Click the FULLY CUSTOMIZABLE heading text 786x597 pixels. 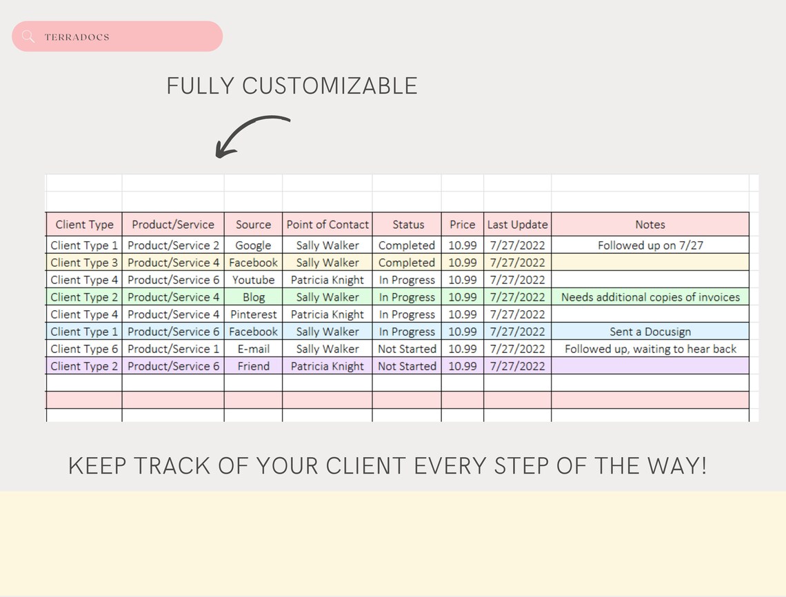point(291,85)
